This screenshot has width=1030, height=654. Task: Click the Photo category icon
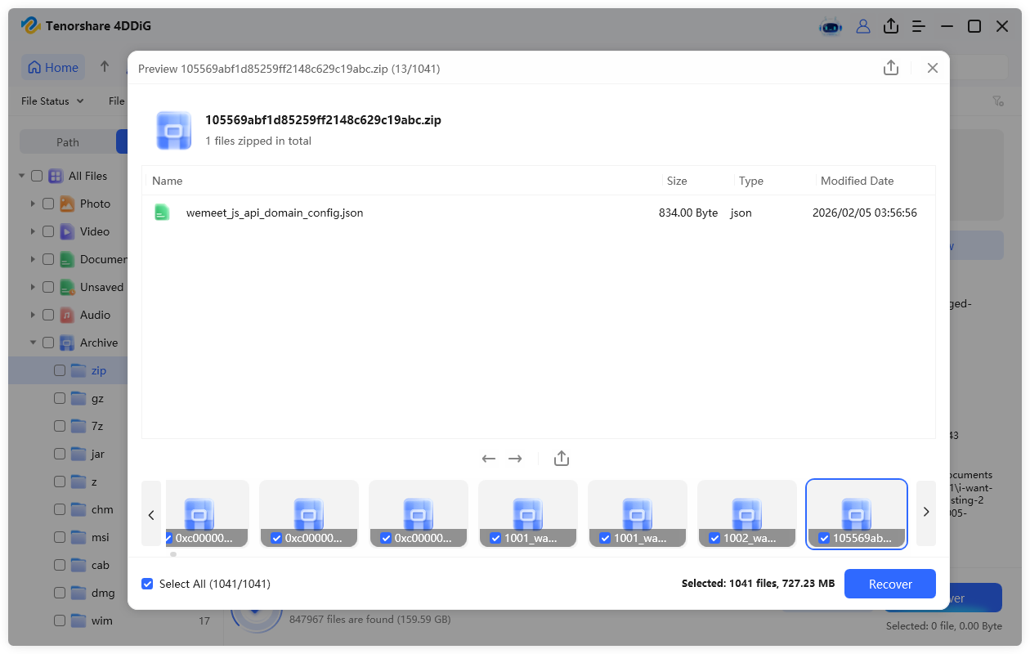click(x=67, y=204)
